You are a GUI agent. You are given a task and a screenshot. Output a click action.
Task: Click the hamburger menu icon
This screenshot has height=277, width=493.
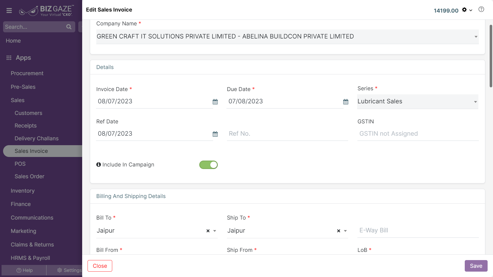9,11
